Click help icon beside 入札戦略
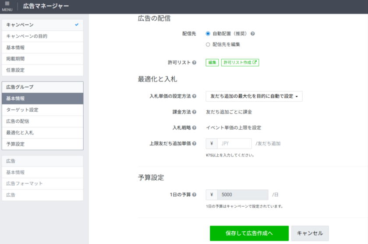The image size is (368, 244). 194,128
